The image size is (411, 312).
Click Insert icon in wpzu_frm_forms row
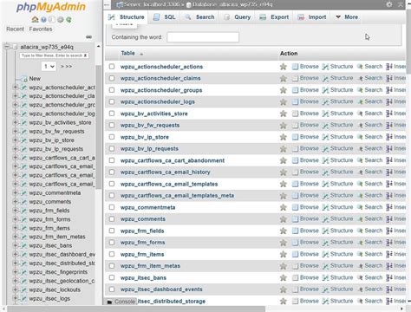pyautogui.click(x=389, y=243)
